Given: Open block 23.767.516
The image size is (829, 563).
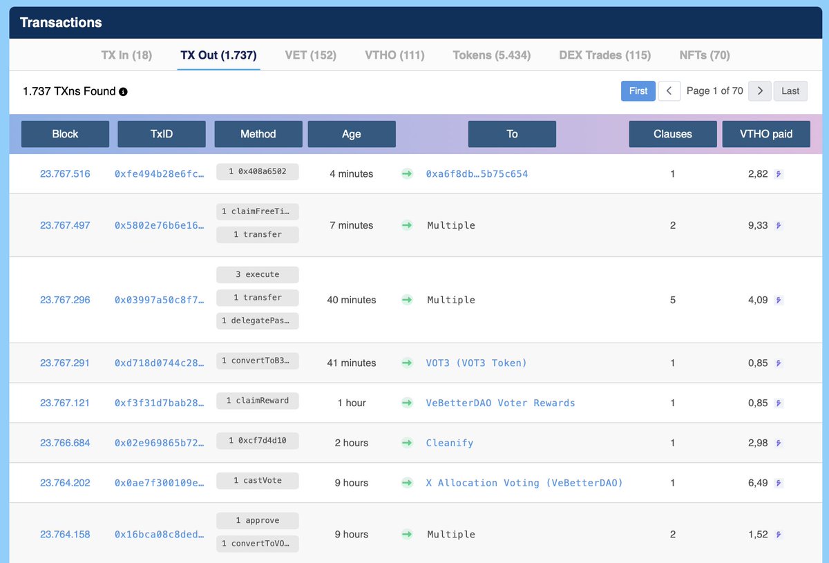Looking at the screenshot, I should (x=65, y=174).
